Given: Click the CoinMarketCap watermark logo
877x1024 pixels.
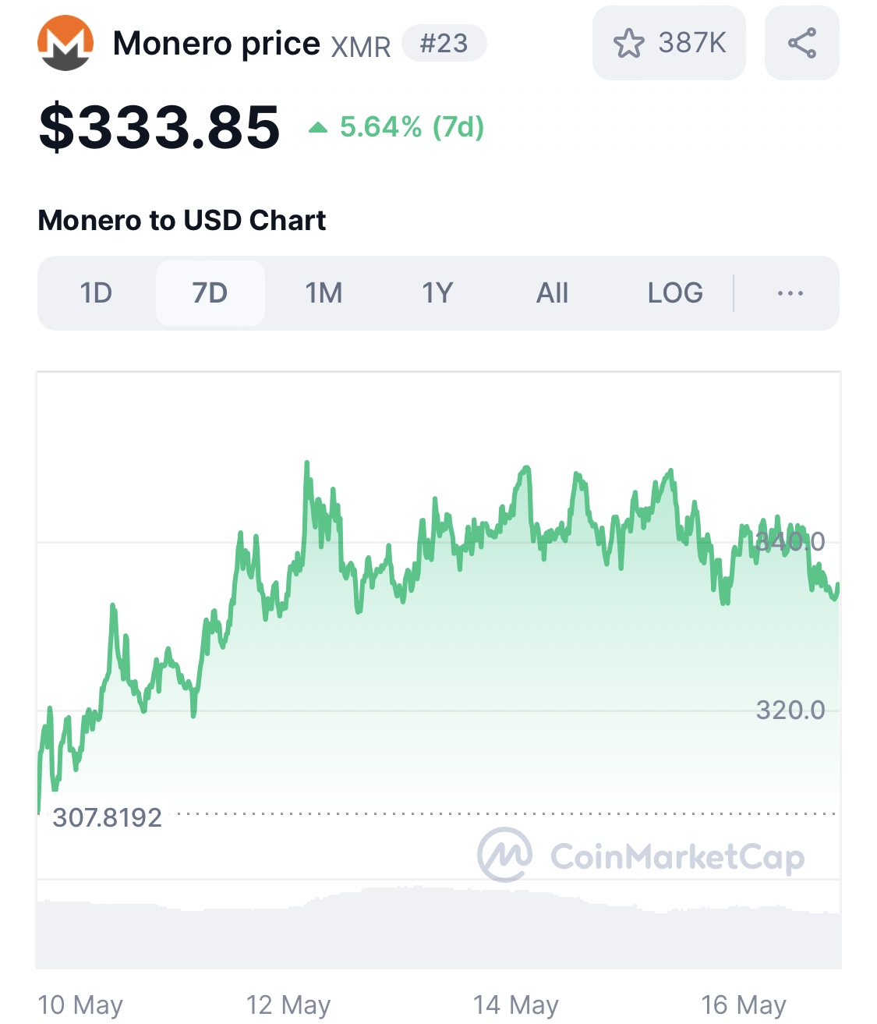Looking at the screenshot, I should 641,856.
